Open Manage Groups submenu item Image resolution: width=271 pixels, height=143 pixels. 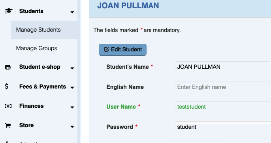click(36, 48)
